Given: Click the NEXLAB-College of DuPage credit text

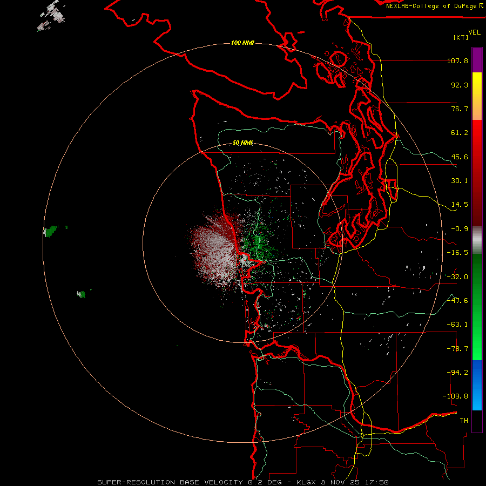Looking at the screenshot, I should [x=434, y=6].
